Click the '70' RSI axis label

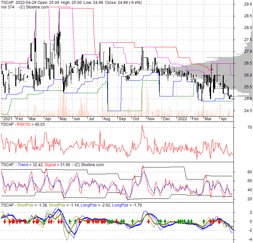[x=250, y=127]
